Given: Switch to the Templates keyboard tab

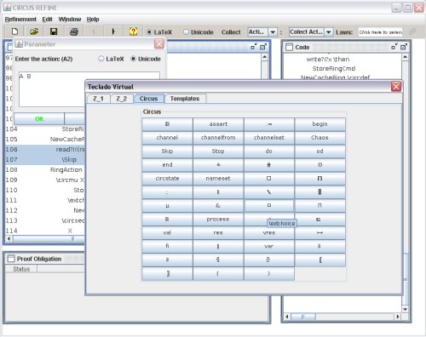Looking at the screenshot, I should pos(185,99).
